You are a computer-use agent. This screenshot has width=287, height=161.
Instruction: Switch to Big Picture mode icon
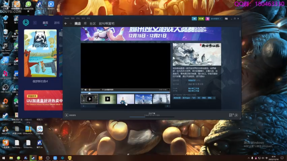point(226,19)
